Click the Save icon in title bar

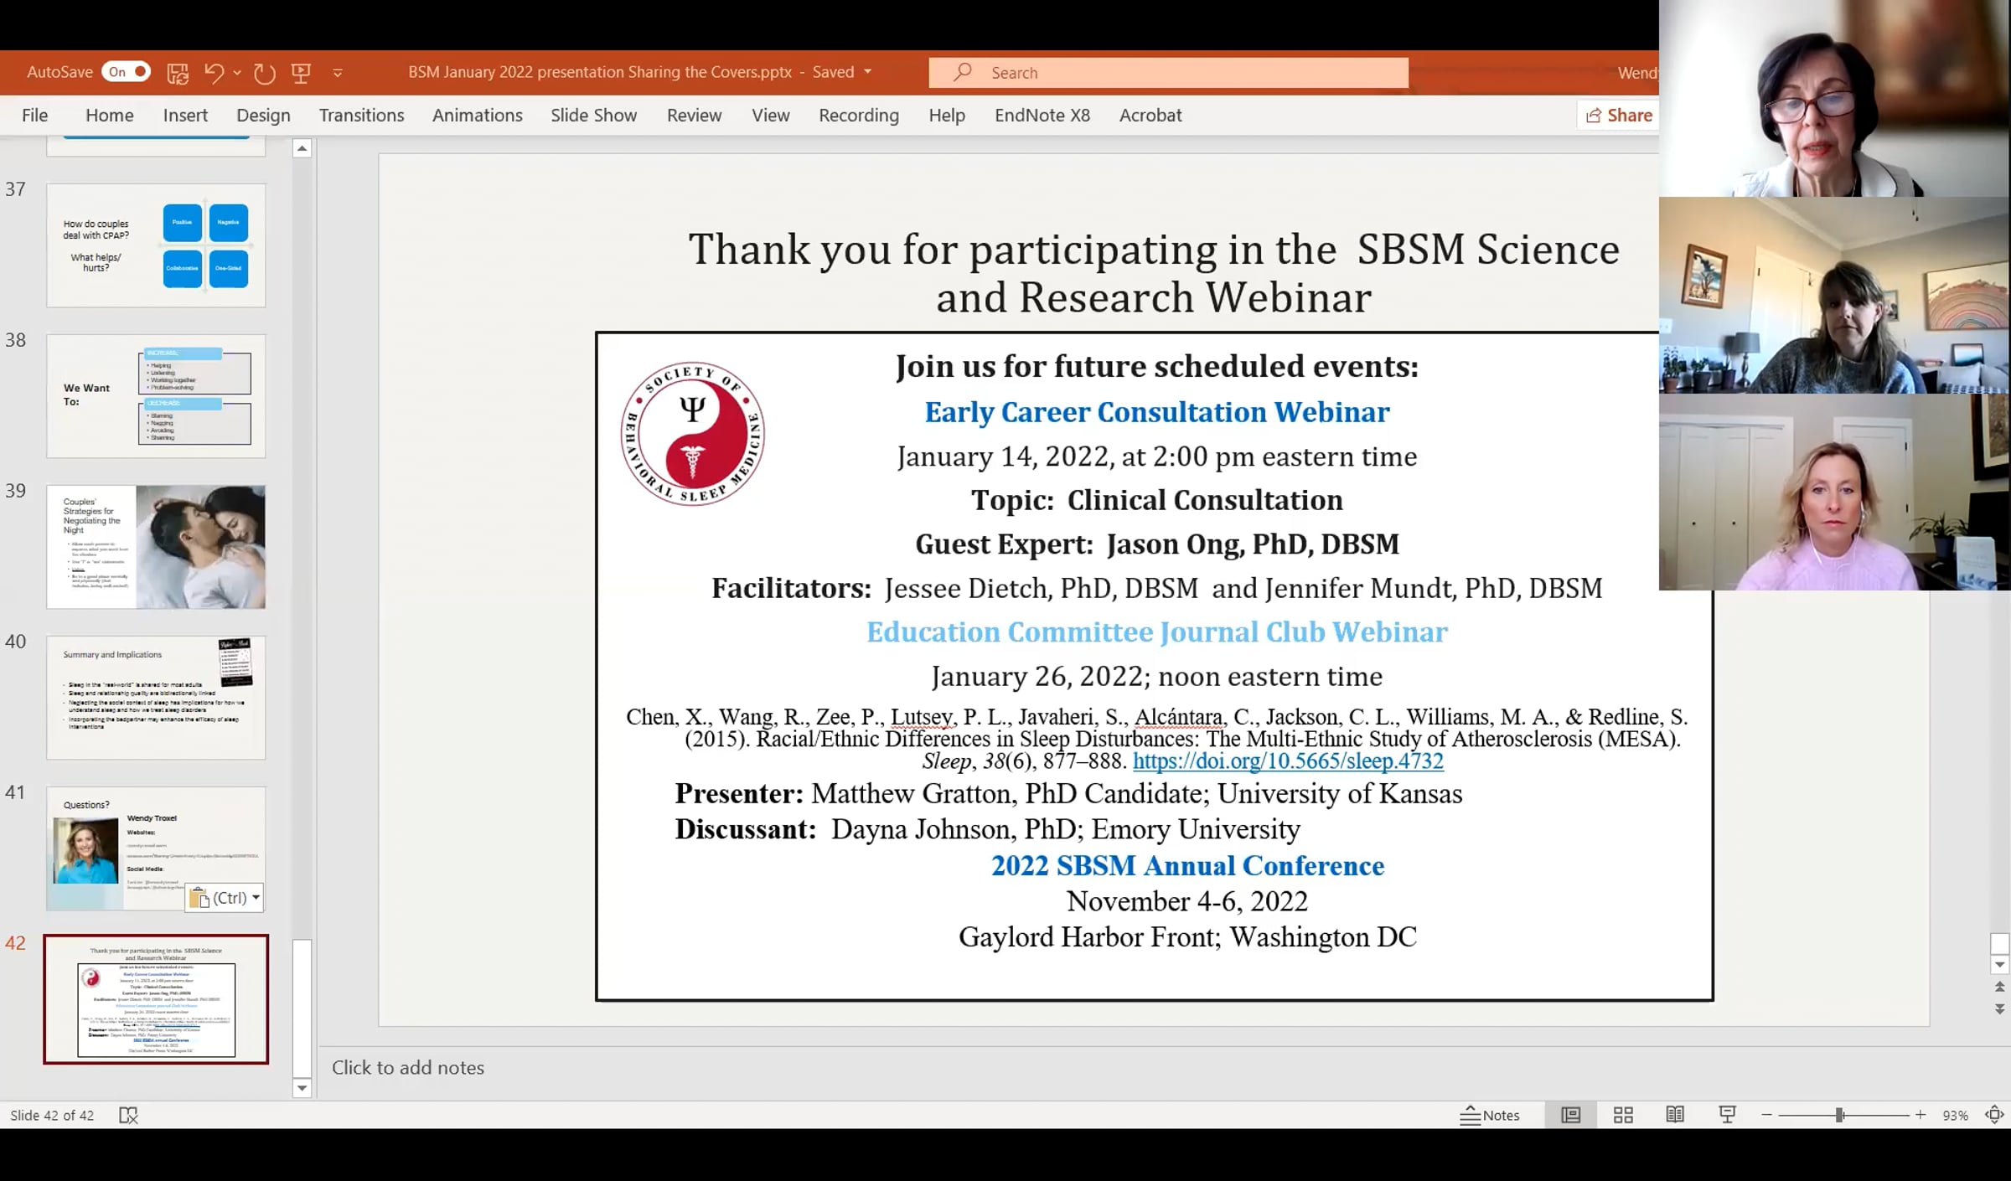pyautogui.click(x=178, y=73)
